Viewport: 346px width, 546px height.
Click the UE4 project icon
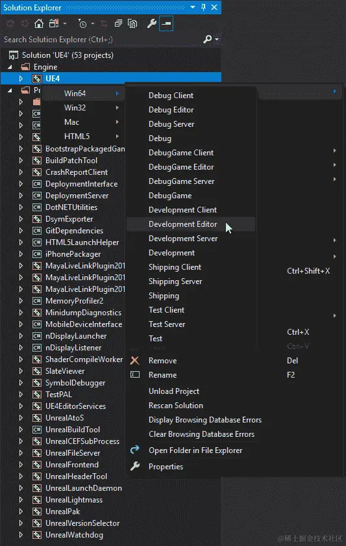coord(37,79)
